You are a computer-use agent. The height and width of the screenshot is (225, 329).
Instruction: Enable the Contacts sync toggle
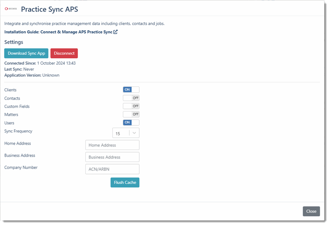tap(131, 98)
